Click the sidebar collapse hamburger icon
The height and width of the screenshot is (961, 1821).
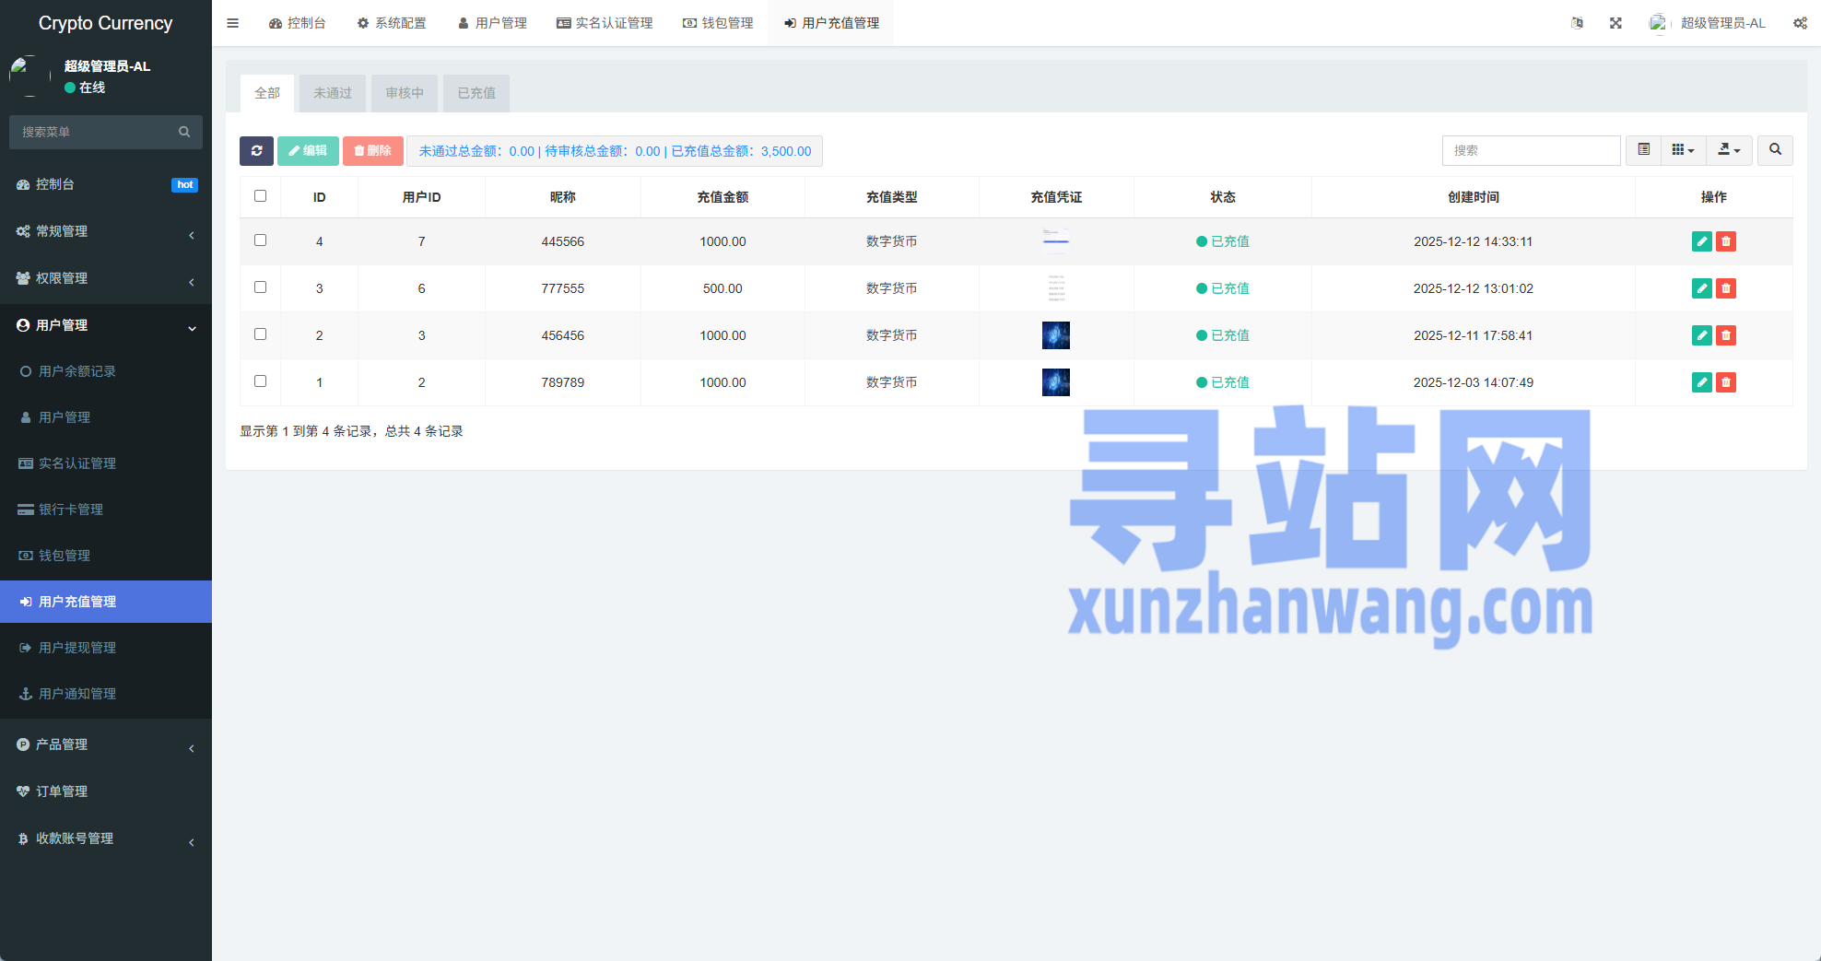[233, 23]
